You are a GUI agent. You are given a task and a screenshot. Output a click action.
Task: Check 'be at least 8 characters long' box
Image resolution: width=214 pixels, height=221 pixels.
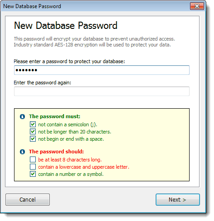(33, 160)
